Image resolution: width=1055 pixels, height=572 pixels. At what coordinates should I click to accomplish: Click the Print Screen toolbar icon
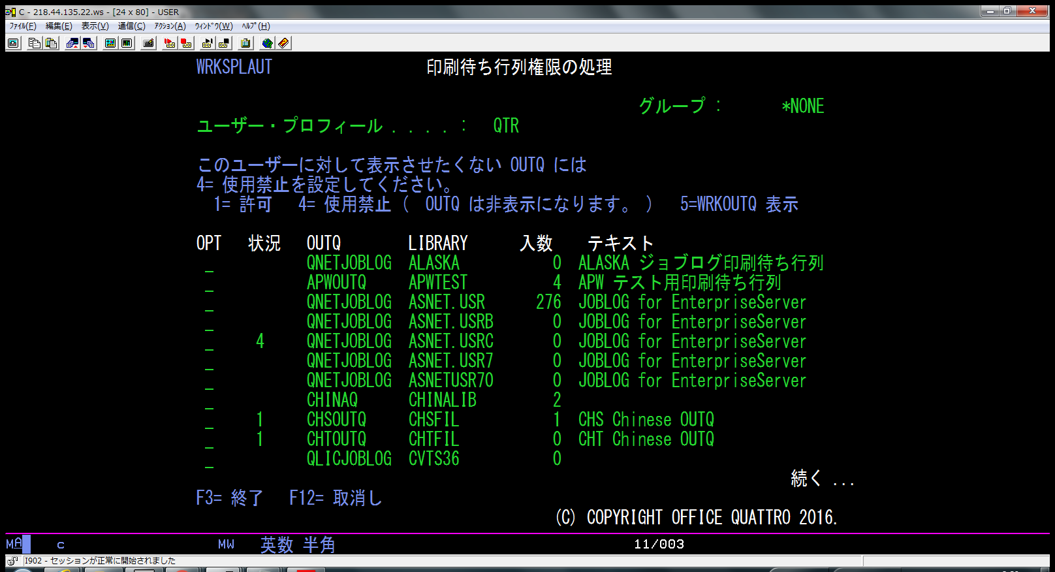13,43
